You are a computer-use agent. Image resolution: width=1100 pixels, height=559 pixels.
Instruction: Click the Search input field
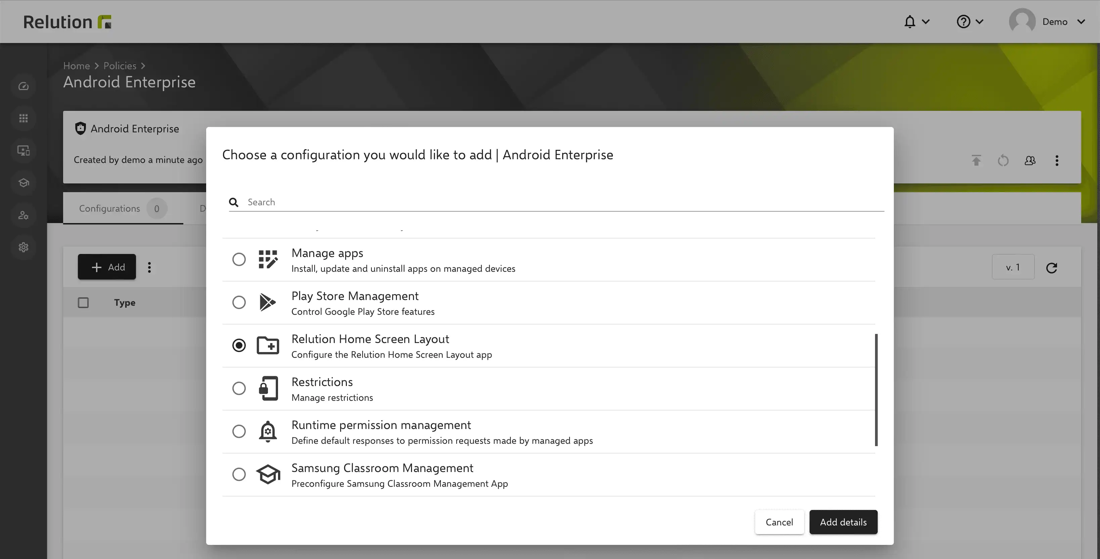click(x=556, y=202)
